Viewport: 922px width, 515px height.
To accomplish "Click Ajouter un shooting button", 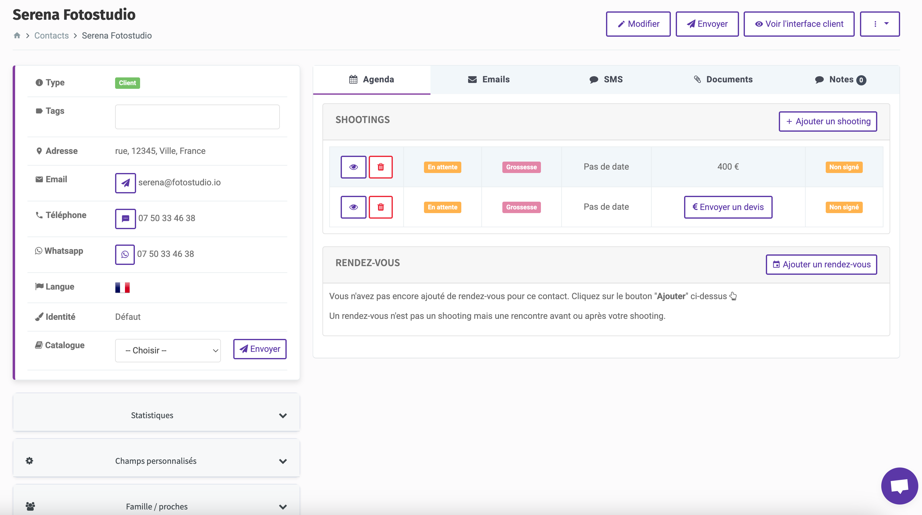I will coord(827,121).
